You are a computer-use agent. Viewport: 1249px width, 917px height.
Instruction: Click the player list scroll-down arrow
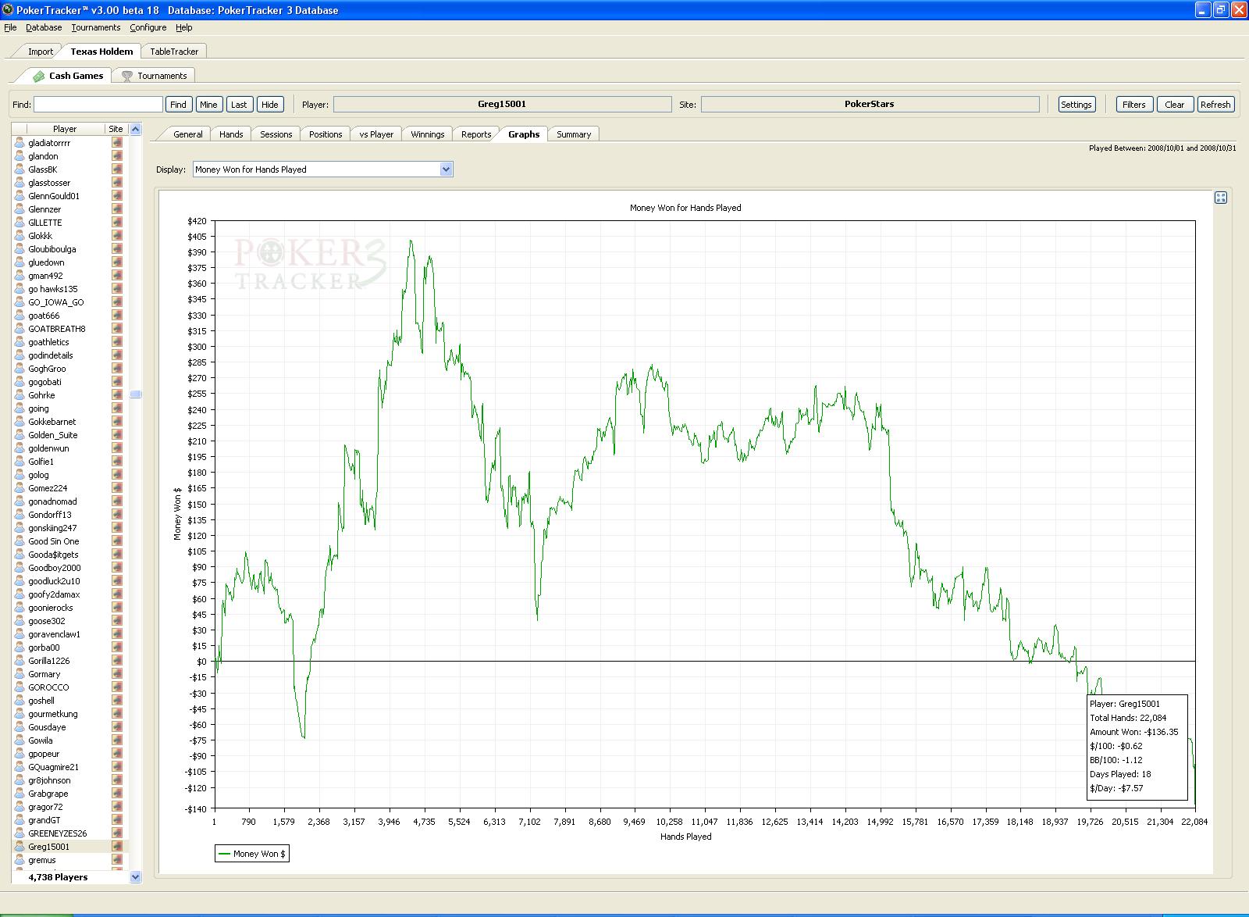click(135, 877)
